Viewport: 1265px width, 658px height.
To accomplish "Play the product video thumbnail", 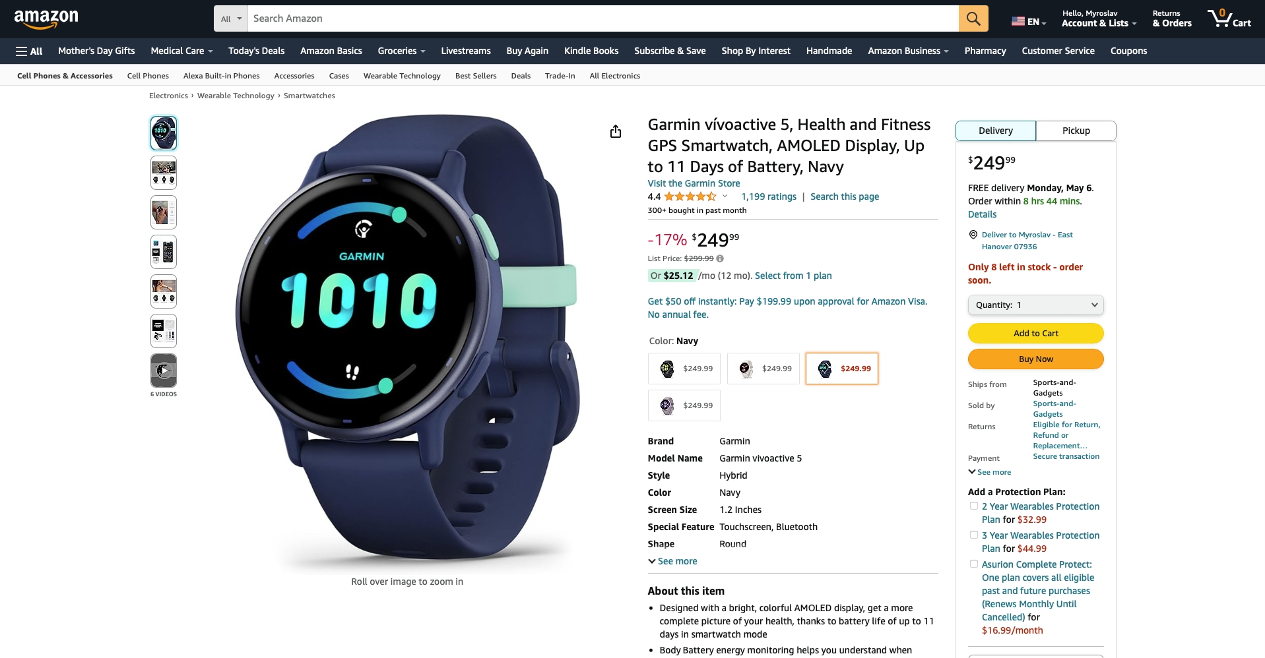I will (164, 371).
